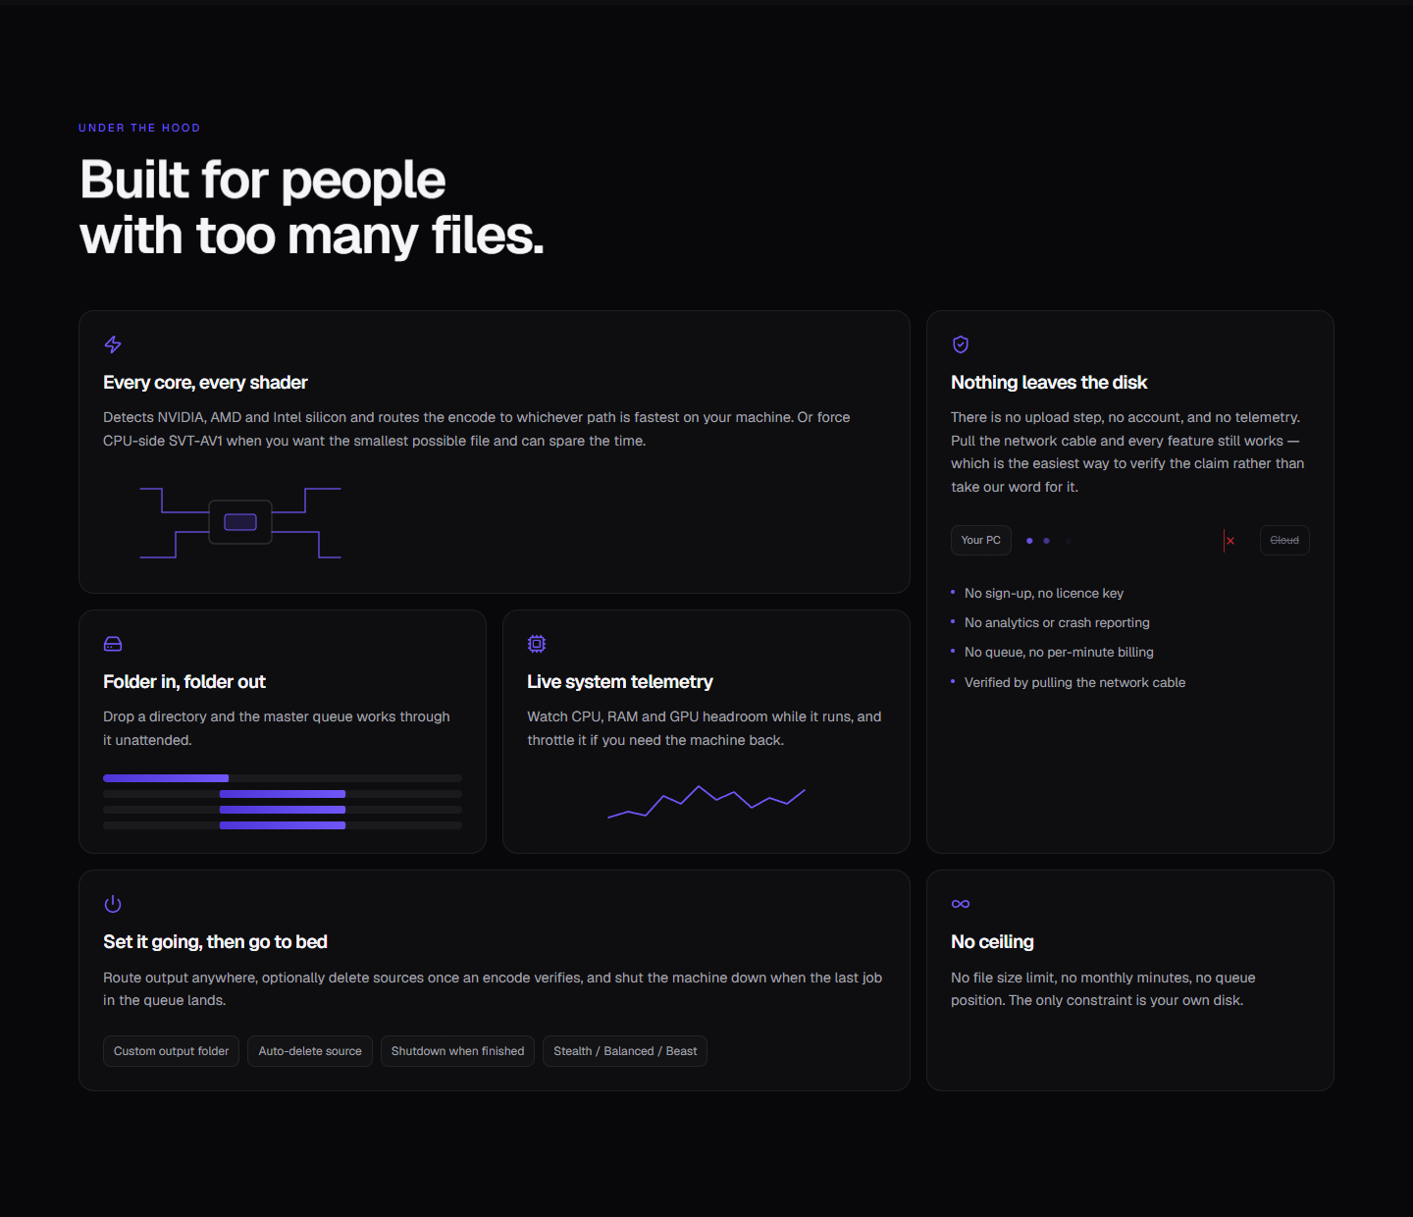Click the Shutdown when finished chip
Viewport: 1413px width, 1217px height.
[457, 1051]
